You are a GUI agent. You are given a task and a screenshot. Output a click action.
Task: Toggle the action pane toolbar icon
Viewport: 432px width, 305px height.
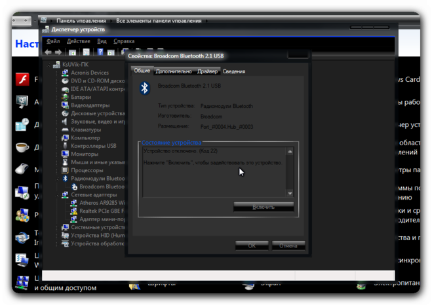111,52
